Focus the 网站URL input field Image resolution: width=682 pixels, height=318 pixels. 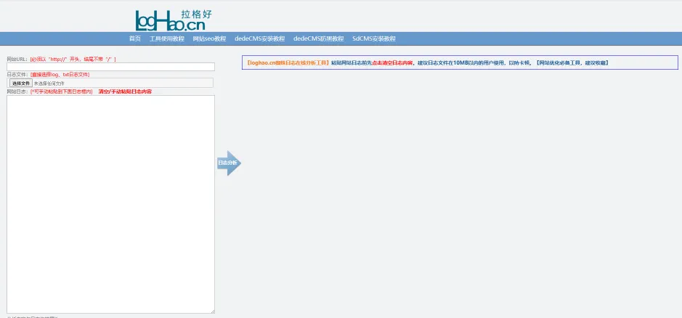[x=110, y=67]
